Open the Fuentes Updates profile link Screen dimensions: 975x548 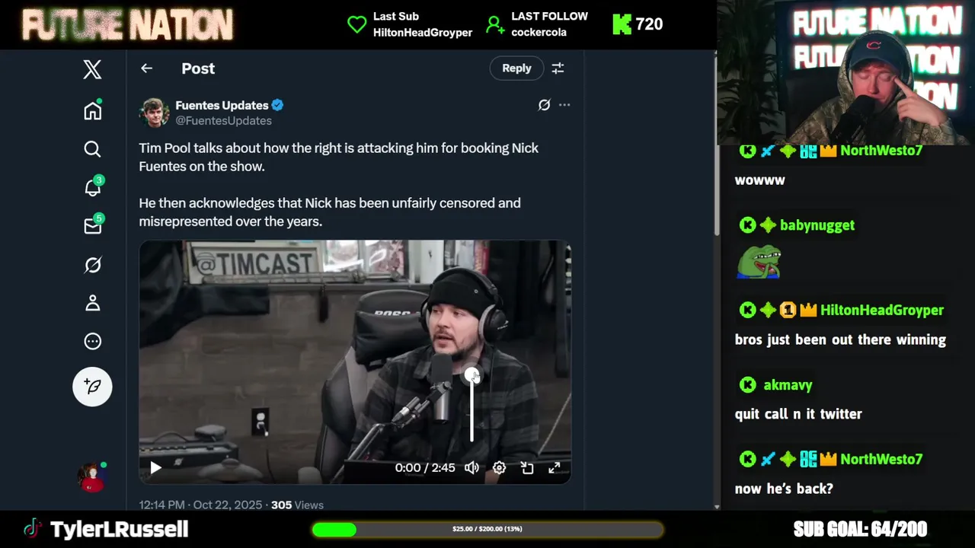[x=222, y=105]
